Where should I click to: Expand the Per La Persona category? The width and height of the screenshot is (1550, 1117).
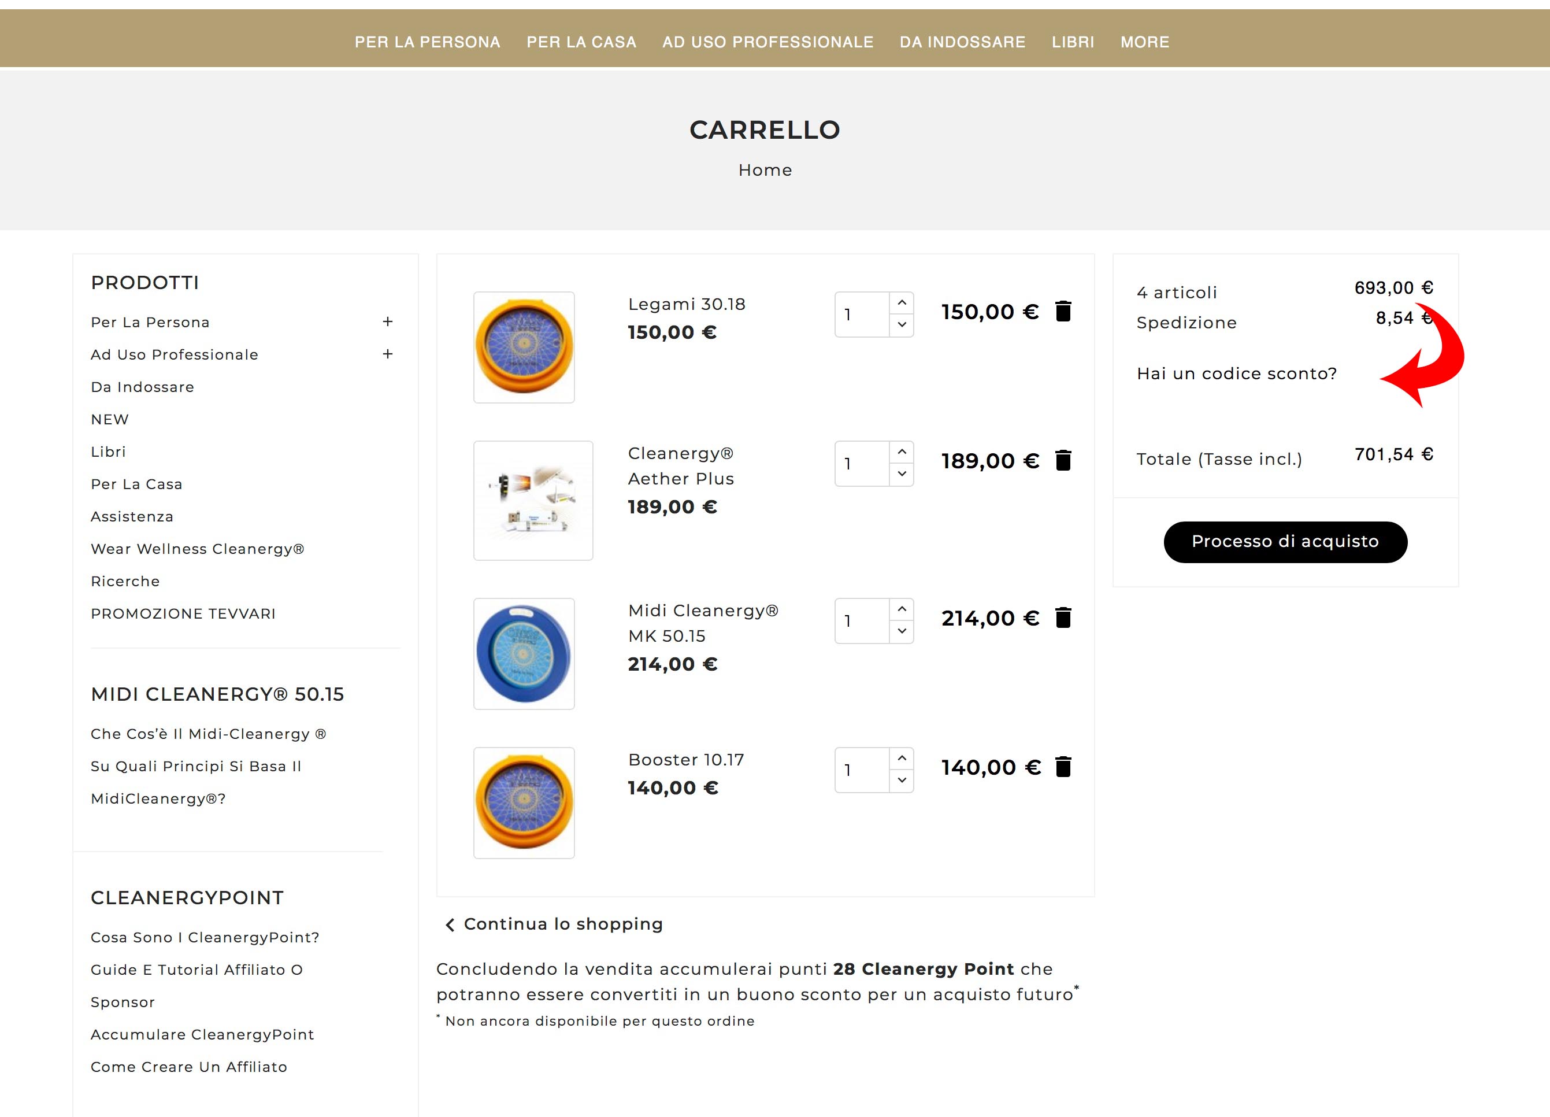click(x=387, y=321)
